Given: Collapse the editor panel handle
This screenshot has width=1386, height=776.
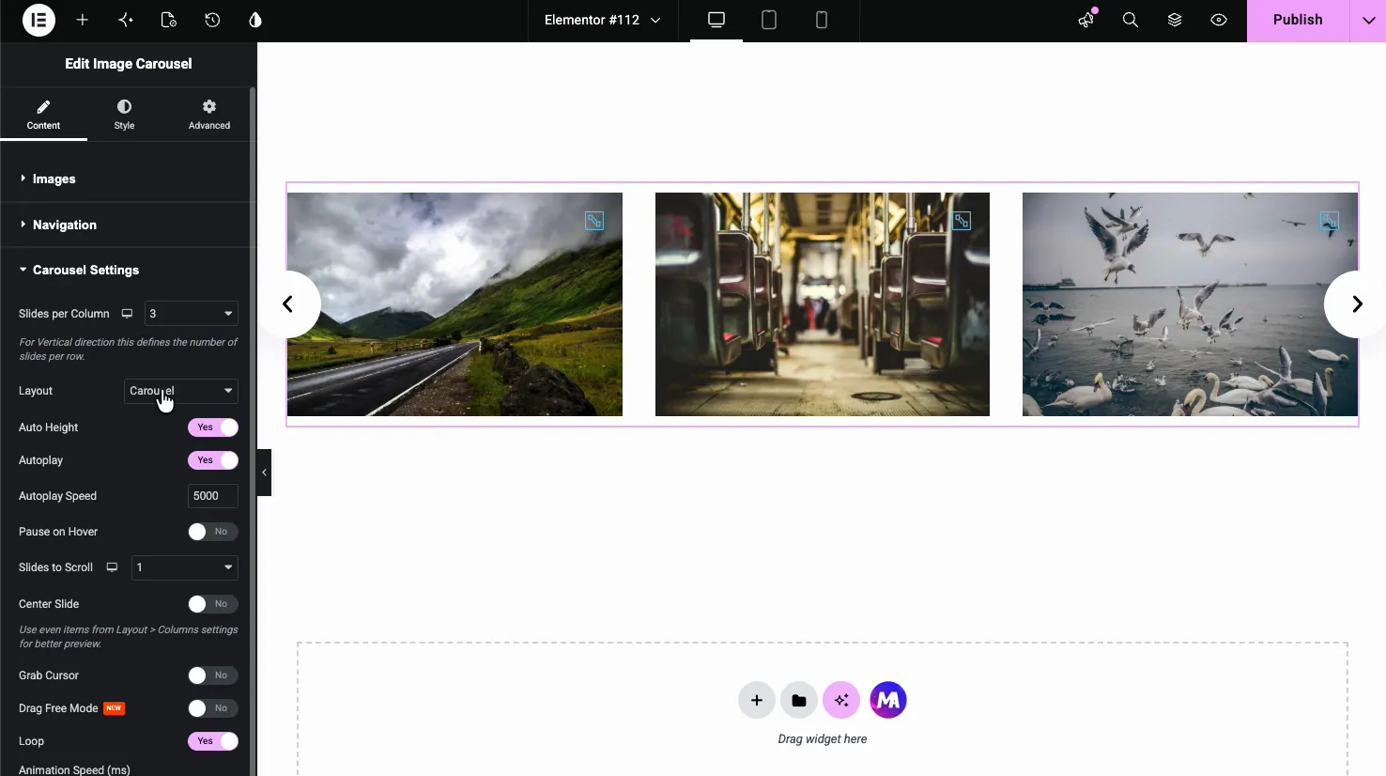Looking at the screenshot, I should click(264, 473).
